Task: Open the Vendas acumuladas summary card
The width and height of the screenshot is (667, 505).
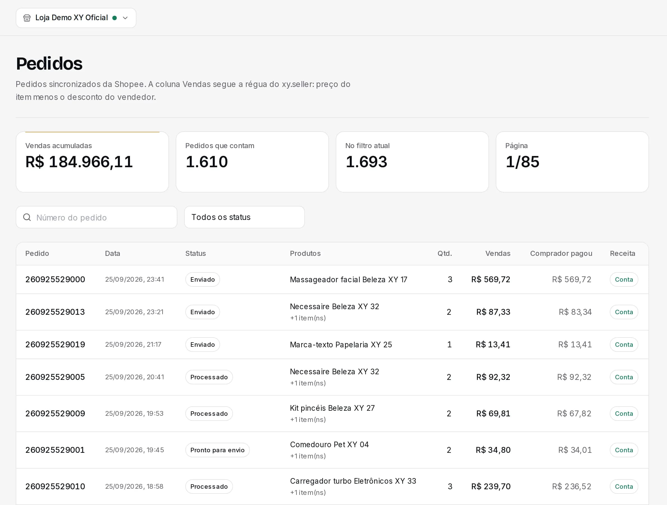Action: (x=92, y=162)
